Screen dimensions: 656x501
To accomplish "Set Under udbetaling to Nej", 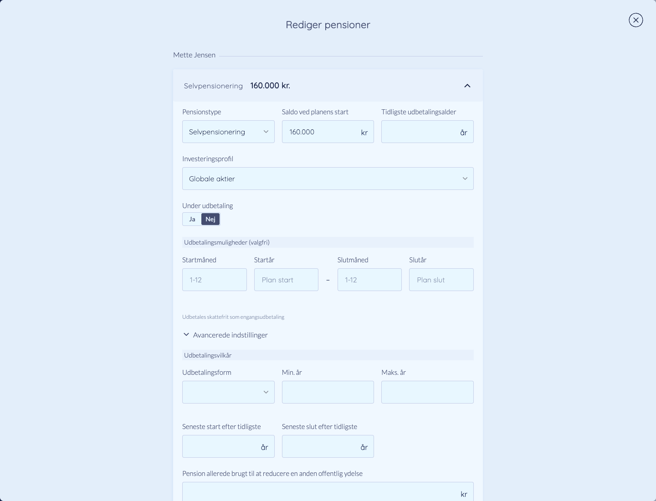I will coord(210,219).
